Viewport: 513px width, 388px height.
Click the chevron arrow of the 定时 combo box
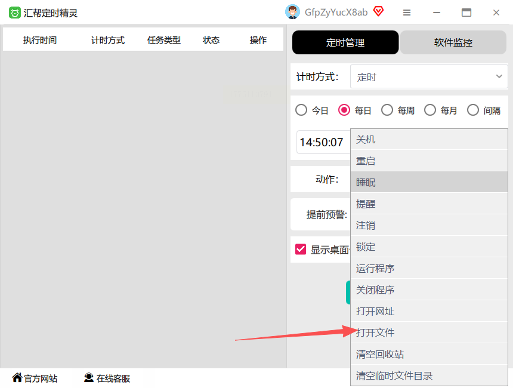point(499,76)
